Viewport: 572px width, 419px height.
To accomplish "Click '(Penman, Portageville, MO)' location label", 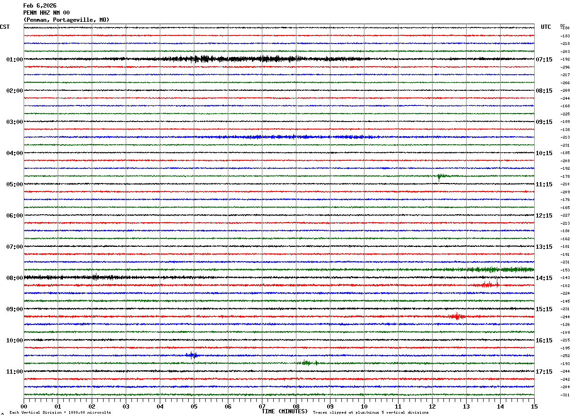I will click(x=66, y=20).
